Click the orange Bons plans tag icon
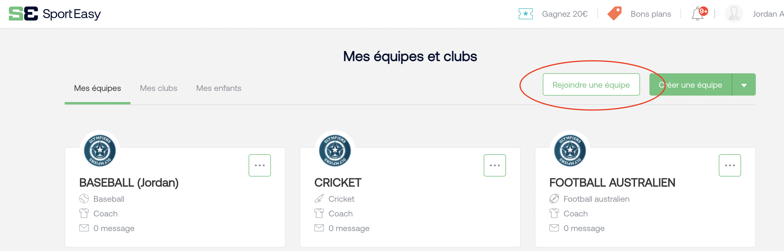 click(x=614, y=14)
